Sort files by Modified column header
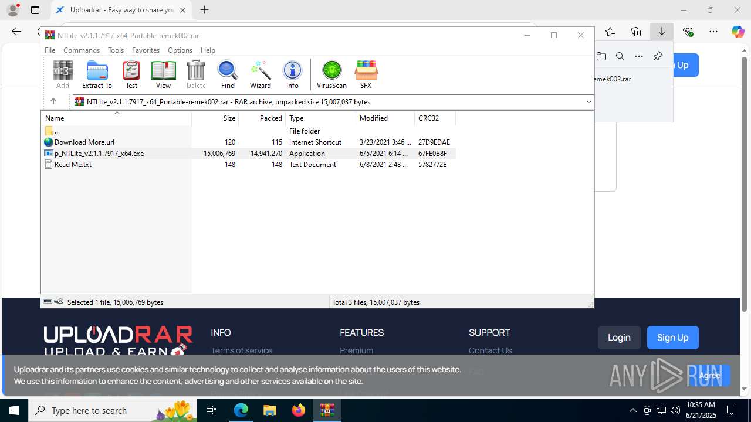 point(385,118)
